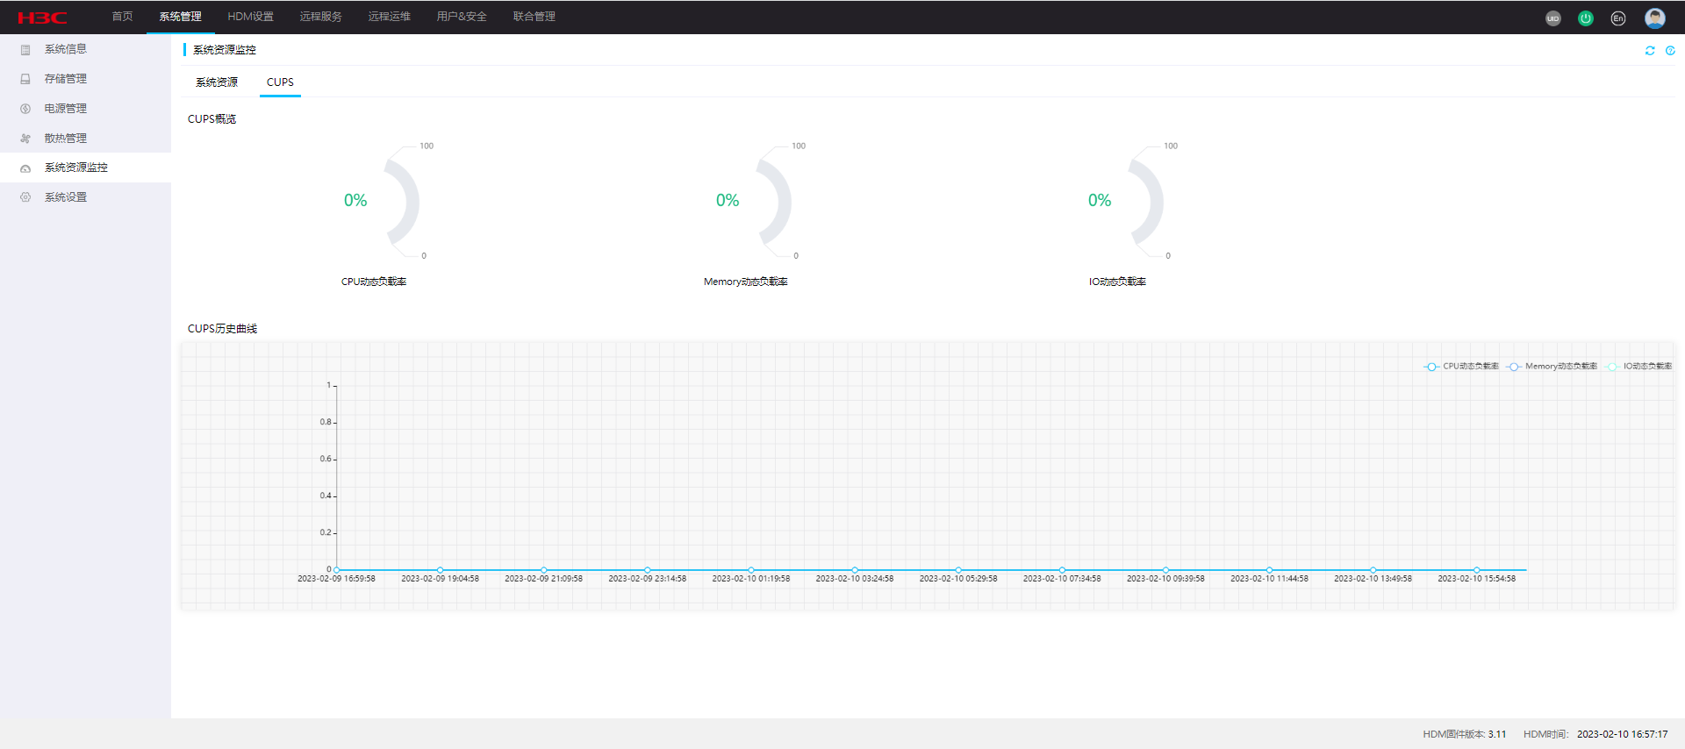This screenshot has height=749, width=1685.
Task: Click the CUPS历史曲线 section heading
Action: click(223, 329)
